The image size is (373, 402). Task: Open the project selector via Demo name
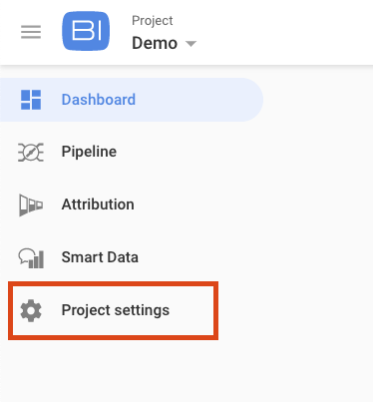[x=155, y=43]
